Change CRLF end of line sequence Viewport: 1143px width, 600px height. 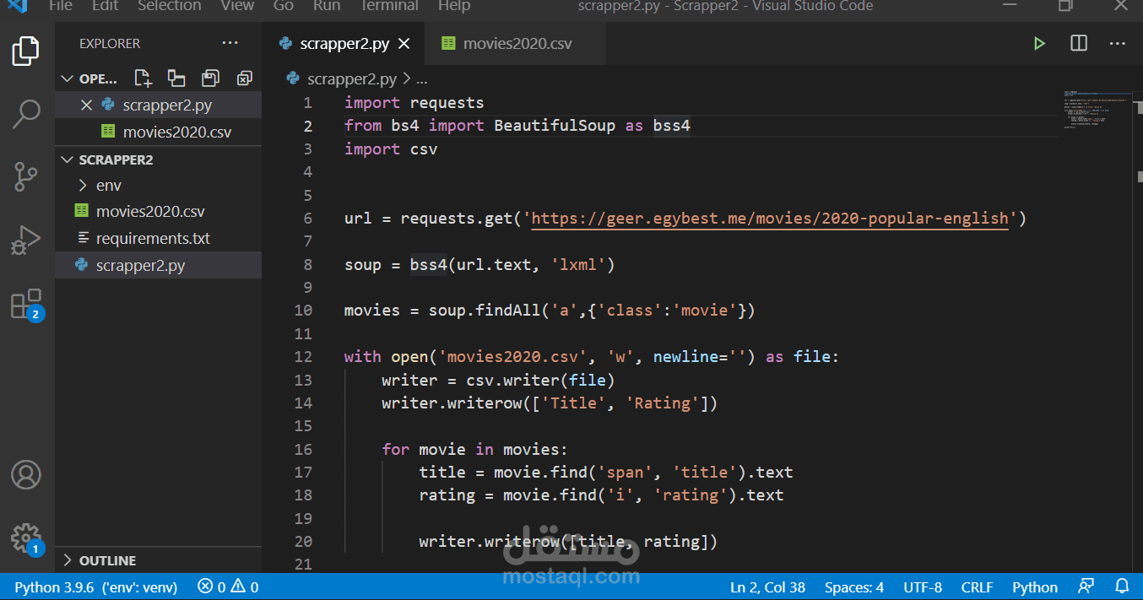(x=977, y=587)
